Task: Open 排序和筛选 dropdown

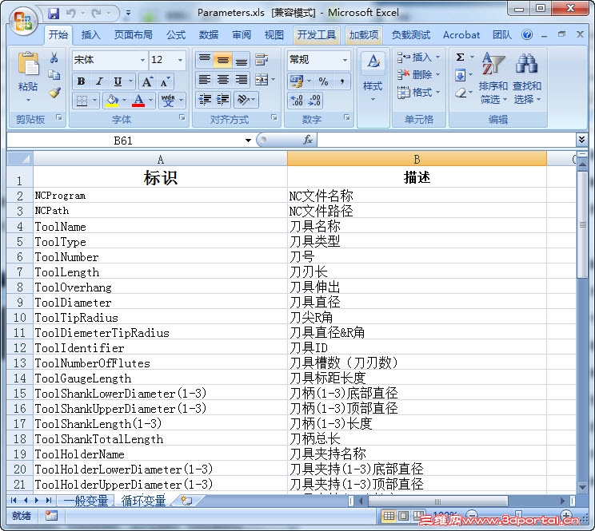Action: click(x=493, y=78)
